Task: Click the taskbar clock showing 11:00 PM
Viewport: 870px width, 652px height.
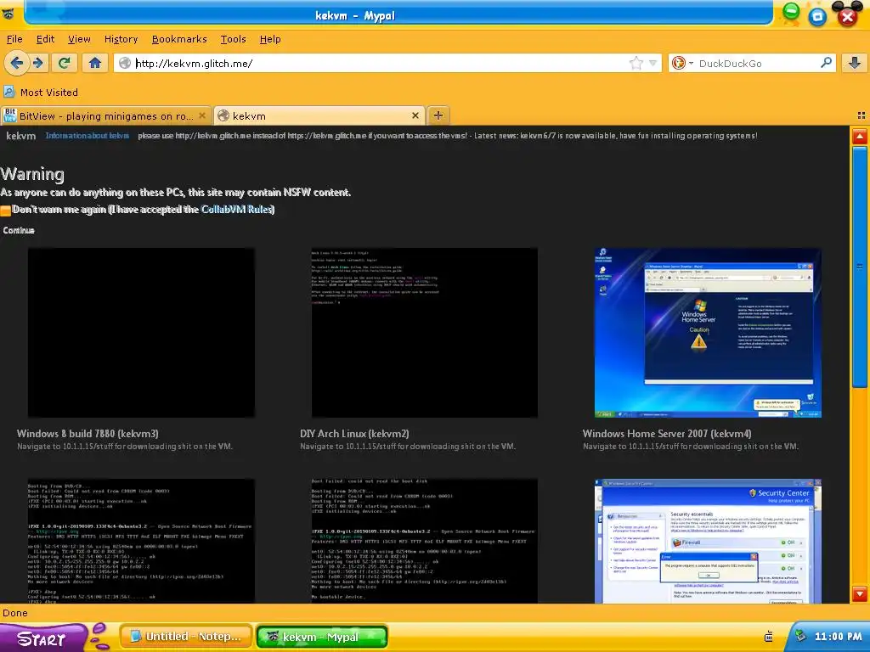Action: pyautogui.click(x=838, y=637)
